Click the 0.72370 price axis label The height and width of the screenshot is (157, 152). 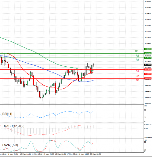tap(148, 38)
